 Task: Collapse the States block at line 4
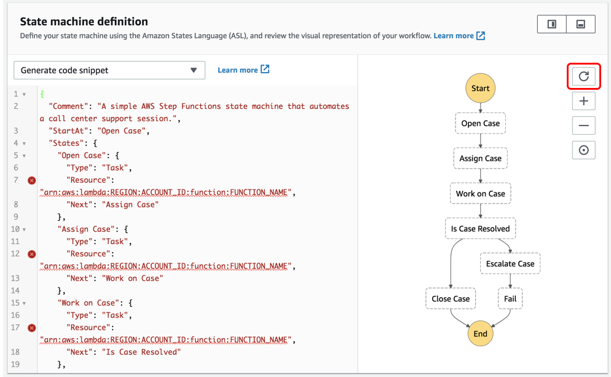[24, 143]
